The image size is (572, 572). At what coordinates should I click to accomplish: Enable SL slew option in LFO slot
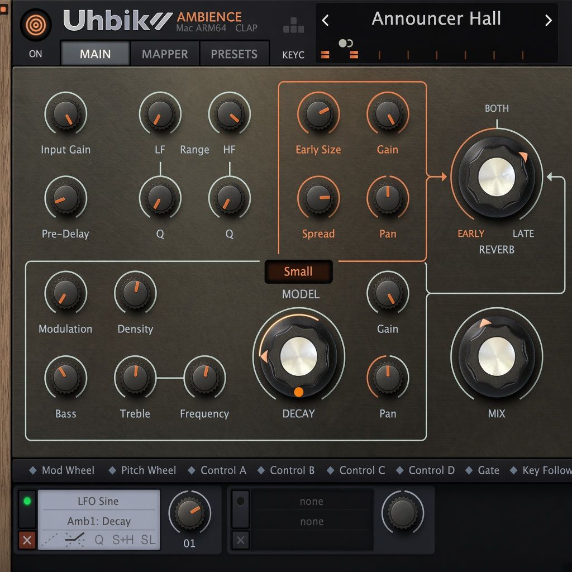point(148,540)
